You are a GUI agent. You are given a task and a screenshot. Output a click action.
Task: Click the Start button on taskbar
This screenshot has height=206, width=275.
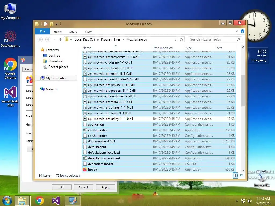pos(7,201)
